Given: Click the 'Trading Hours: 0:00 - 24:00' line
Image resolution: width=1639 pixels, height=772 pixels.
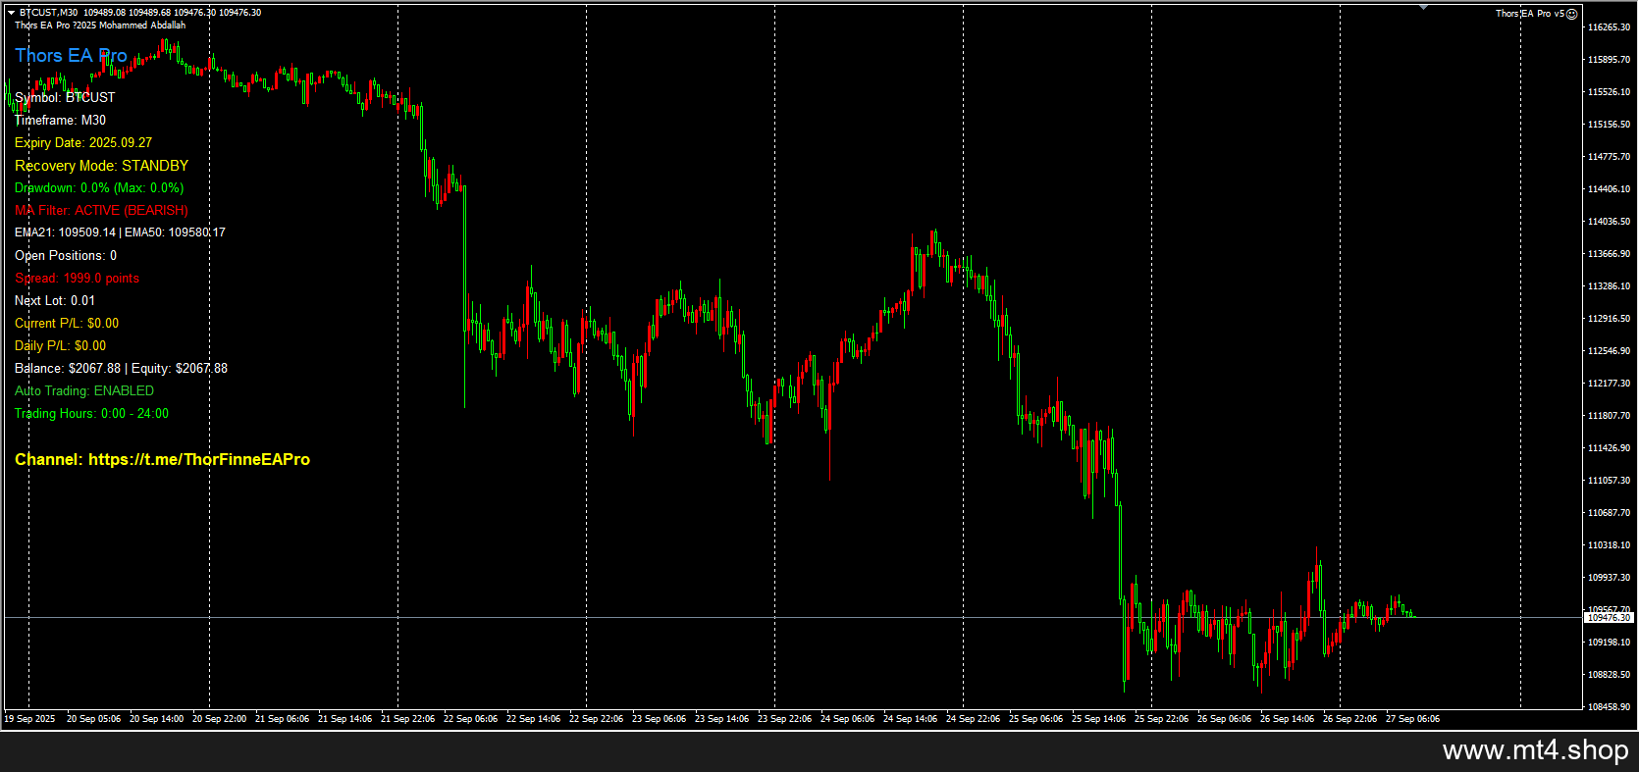Looking at the screenshot, I should [x=91, y=414].
